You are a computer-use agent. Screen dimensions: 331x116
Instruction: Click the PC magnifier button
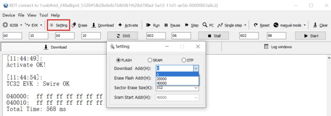tap(208, 25)
